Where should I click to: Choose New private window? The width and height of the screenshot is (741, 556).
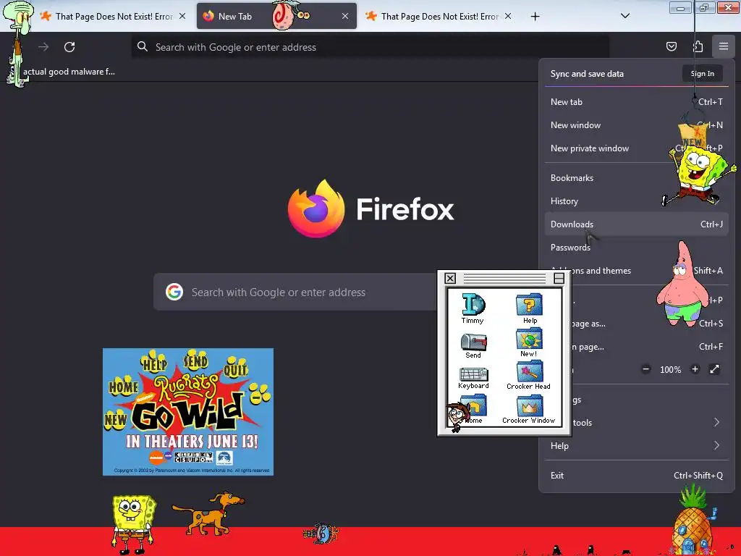point(636,148)
